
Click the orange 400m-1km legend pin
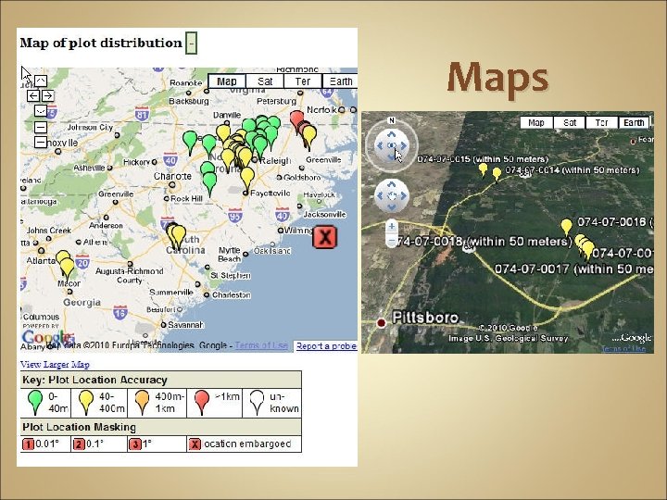click(x=142, y=402)
